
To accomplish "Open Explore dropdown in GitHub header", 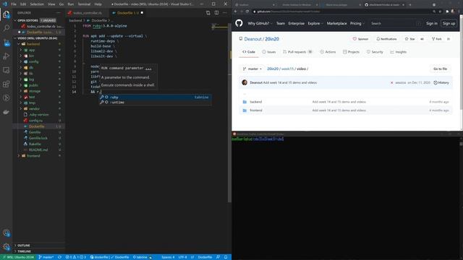I will pos(315,23).
